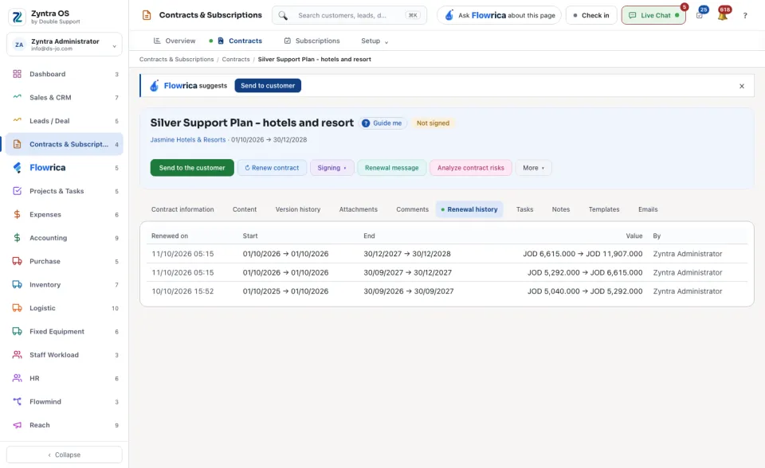Switch to the Subscriptions tab
Image resolution: width=765 pixels, height=468 pixels.
point(312,41)
